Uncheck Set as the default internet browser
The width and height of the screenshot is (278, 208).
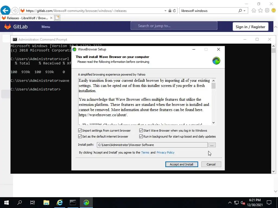(80, 136)
